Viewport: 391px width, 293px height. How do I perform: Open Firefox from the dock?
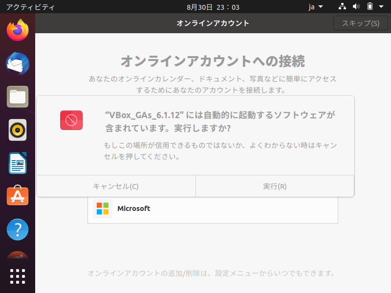point(18,30)
